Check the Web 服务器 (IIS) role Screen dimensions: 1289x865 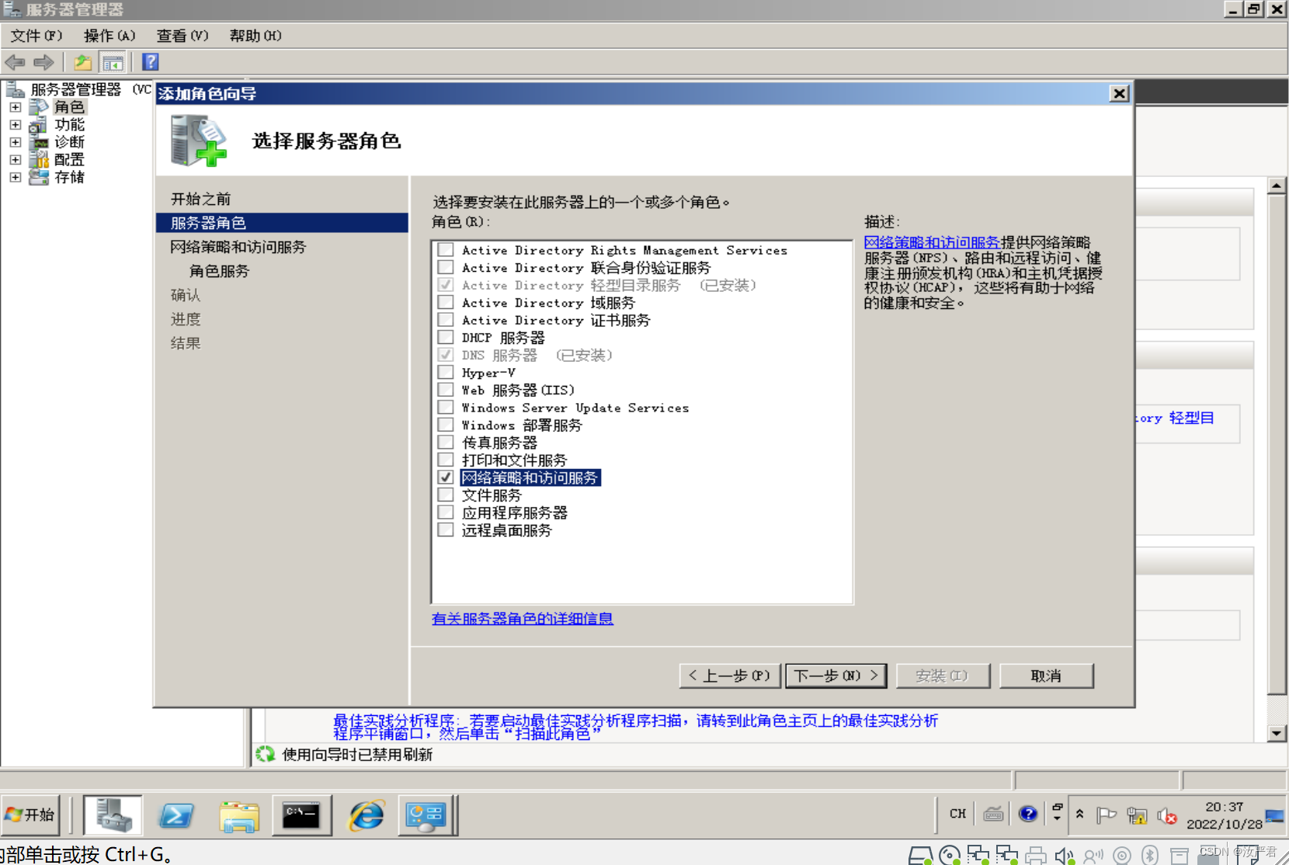tap(446, 390)
